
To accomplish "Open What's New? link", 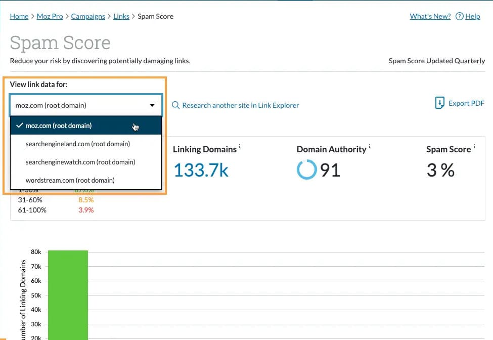I will (x=430, y=16).
